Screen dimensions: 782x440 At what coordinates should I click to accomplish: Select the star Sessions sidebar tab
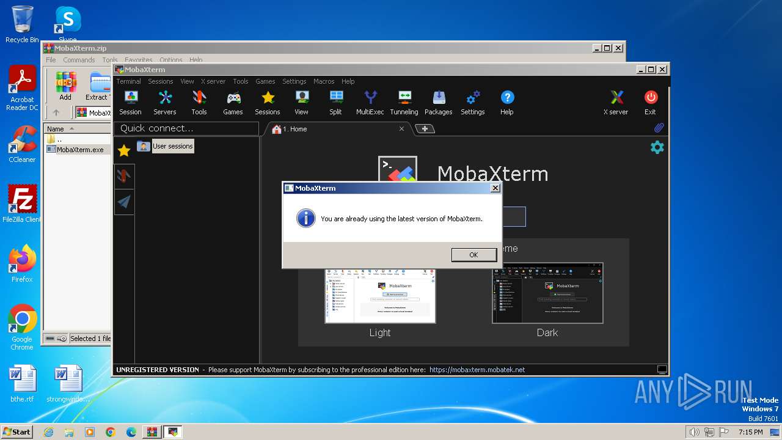tap(124, 150)
